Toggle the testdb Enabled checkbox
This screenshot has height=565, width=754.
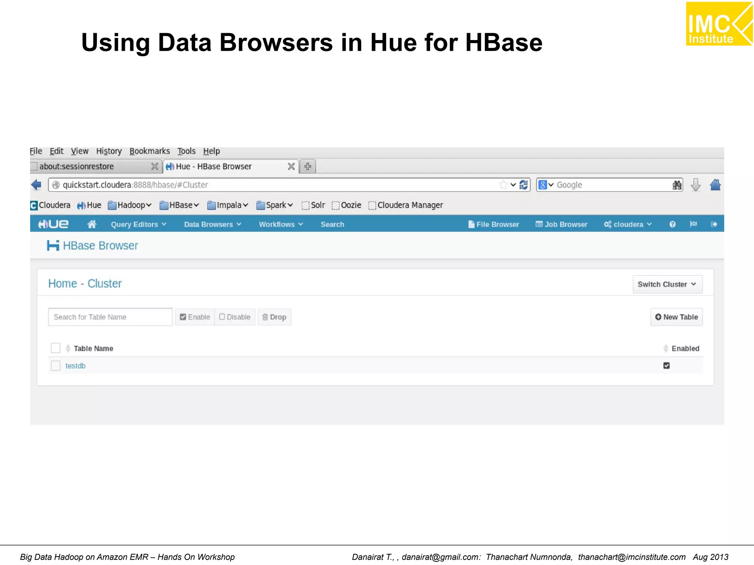tap(666, 366)
